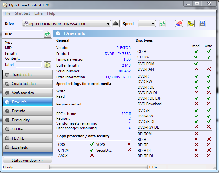Click the eject disc button
Image resolution: width=219 pixels, height=173 pixels.
[x=116, y=24]
